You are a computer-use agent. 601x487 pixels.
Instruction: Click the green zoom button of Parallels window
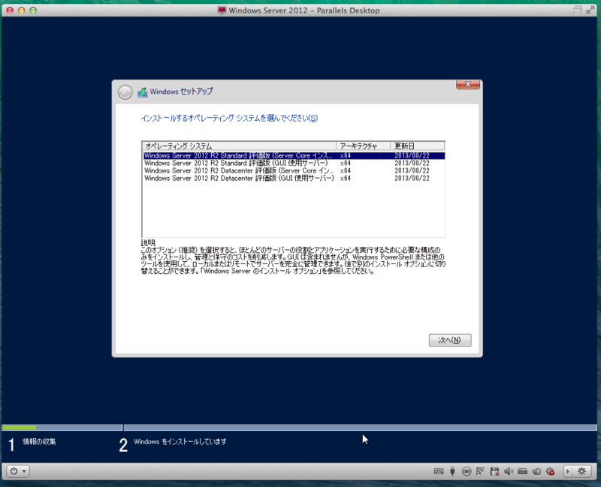point(33,11)
